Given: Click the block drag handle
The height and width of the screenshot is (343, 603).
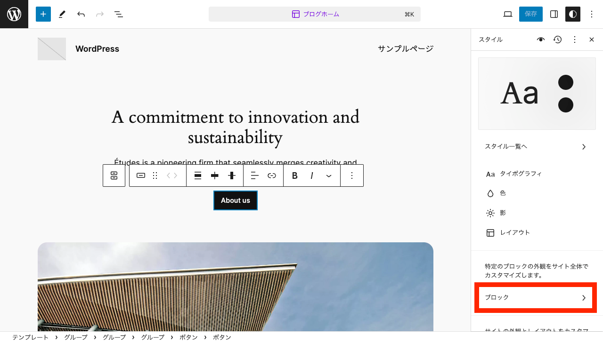Looking at the screenshot, I should [155, 175].
